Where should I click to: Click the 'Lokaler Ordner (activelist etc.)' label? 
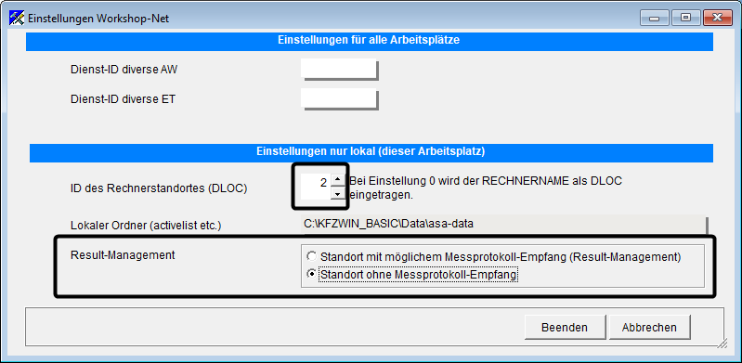146,226
